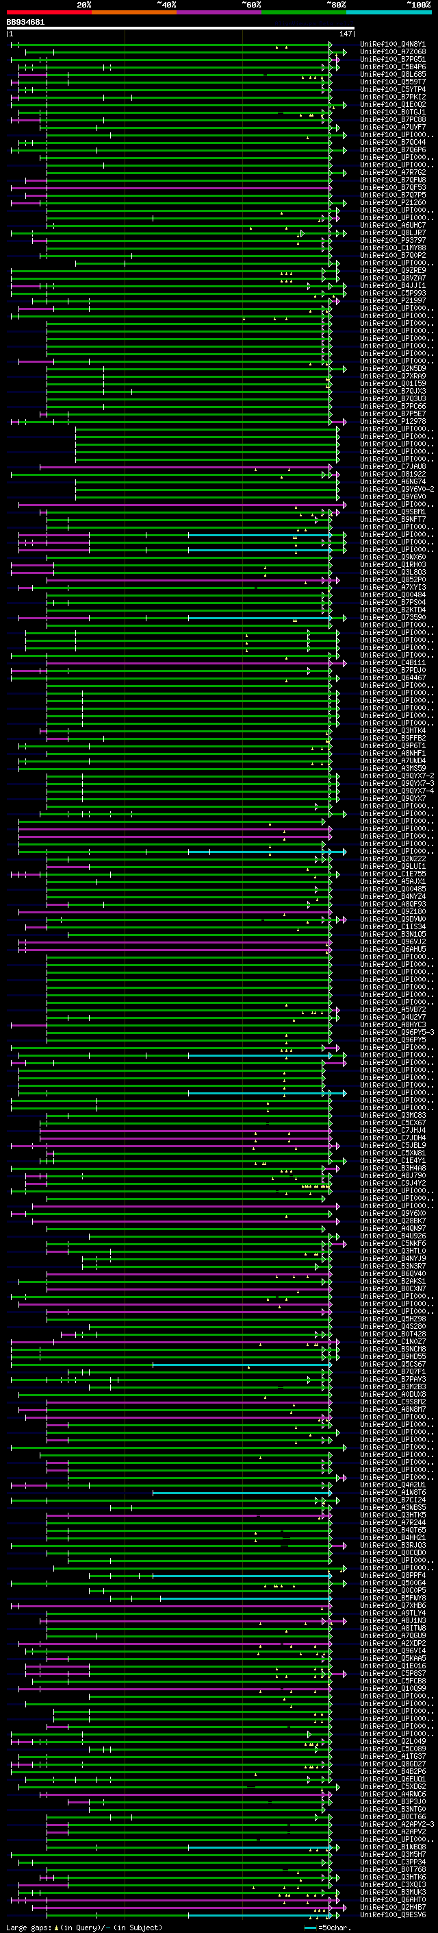
Task: Select the UniRef100_A4RWC6 label
Action: pyautogui.click(x=392, y=1794)
